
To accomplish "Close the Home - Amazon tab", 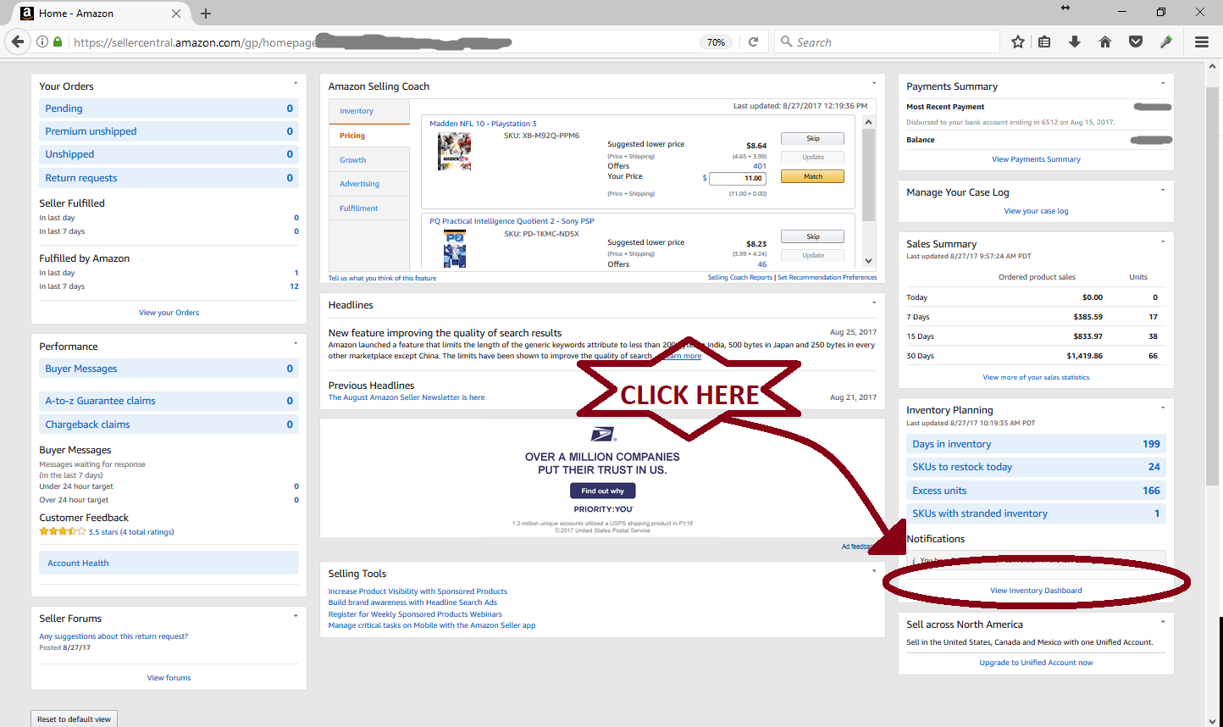I will pos(176,14).
